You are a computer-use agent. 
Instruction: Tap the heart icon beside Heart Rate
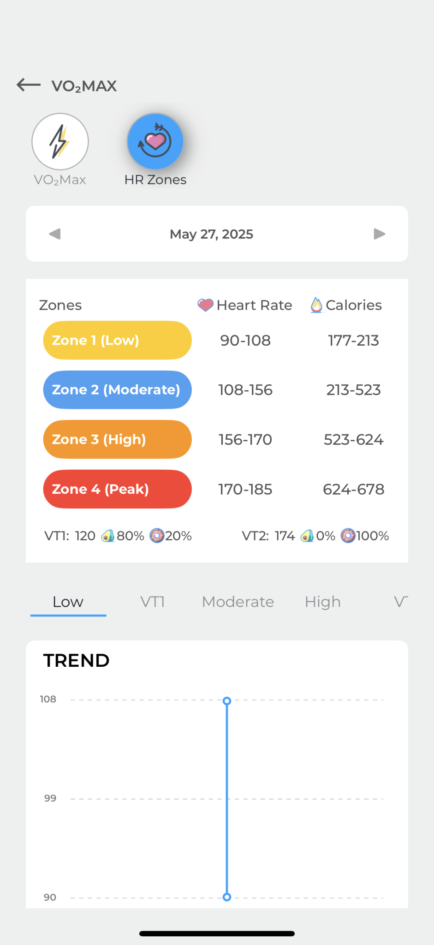coord(205,305)
